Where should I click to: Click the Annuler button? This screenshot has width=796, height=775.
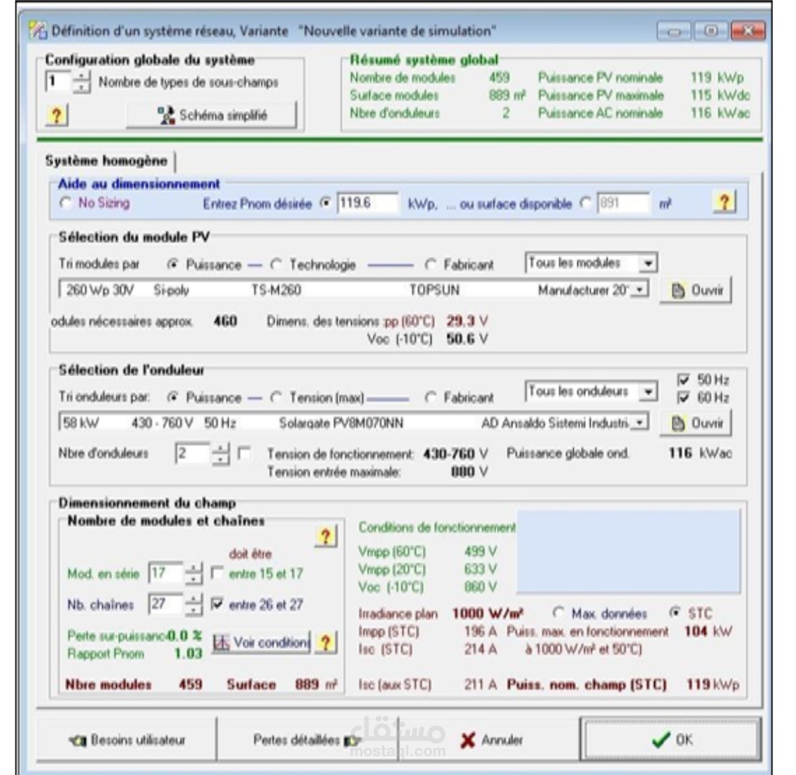pyautogui.click(x=489, y=740)
